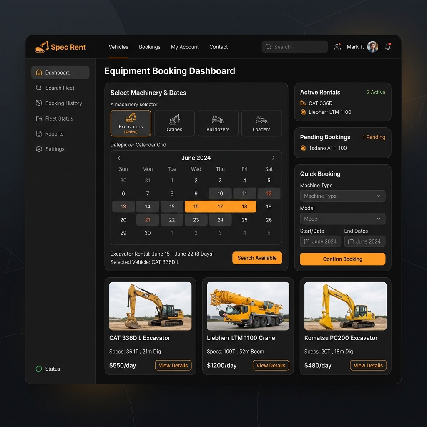Click the user contacts icon beside Mark T.
Image resolution: width=427 pixels, height=427 pixels.
coord(338,47)
